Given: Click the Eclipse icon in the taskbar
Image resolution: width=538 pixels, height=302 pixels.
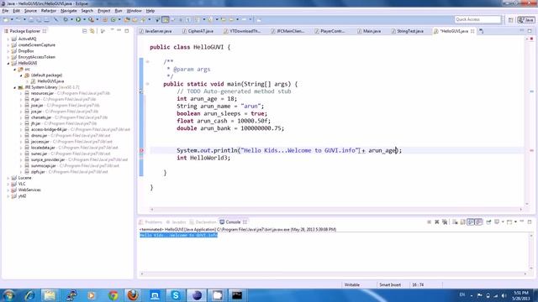Looking at the screenshot, I should coord(197,295).
